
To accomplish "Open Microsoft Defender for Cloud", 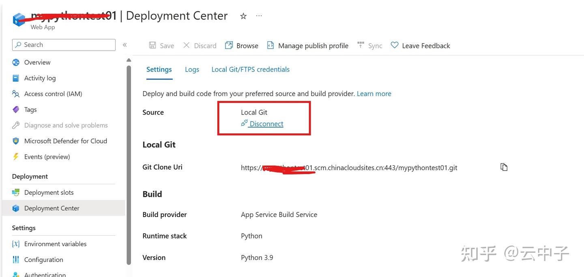I will [66, 141].
